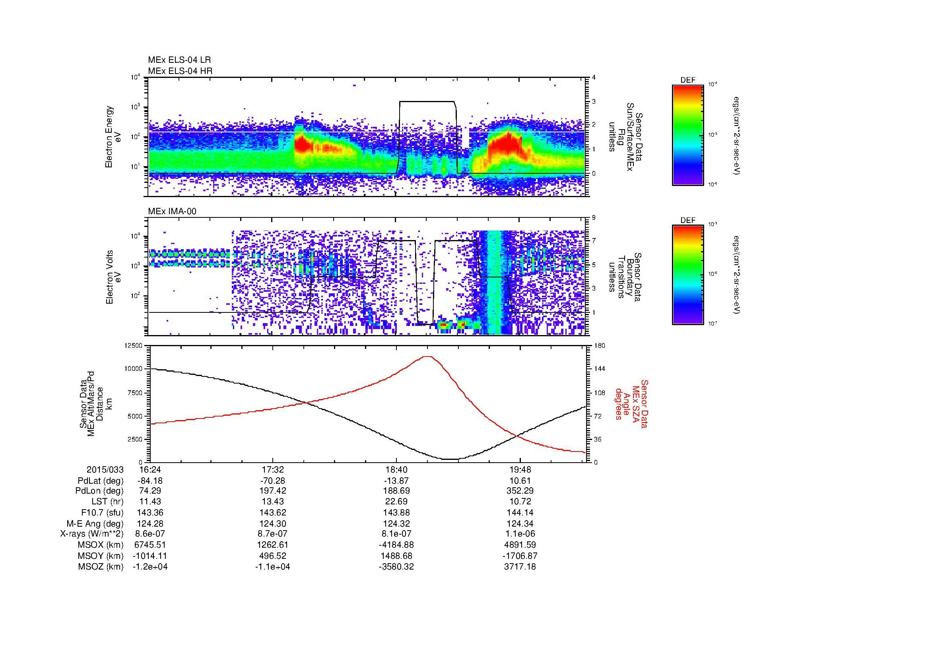Image resolution: width=930 pixels, height=657 pixels.
Task: Click the MSOX value '1262.61'
Action: (x=273, y=545)
